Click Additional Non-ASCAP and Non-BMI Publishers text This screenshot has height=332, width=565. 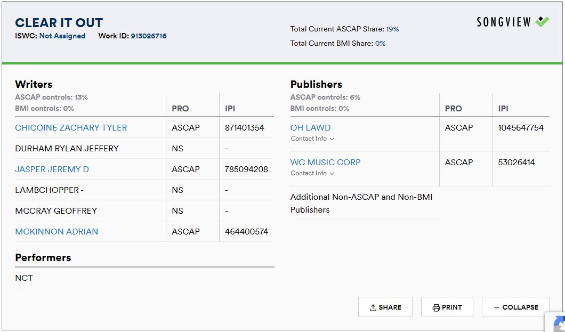pyautogui.click(x=361, y=204)
